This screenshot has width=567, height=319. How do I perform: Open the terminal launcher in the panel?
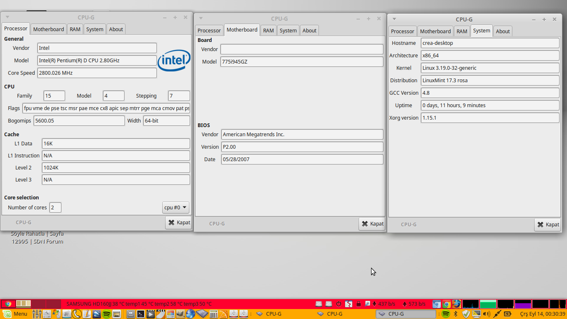pos(141,314)
